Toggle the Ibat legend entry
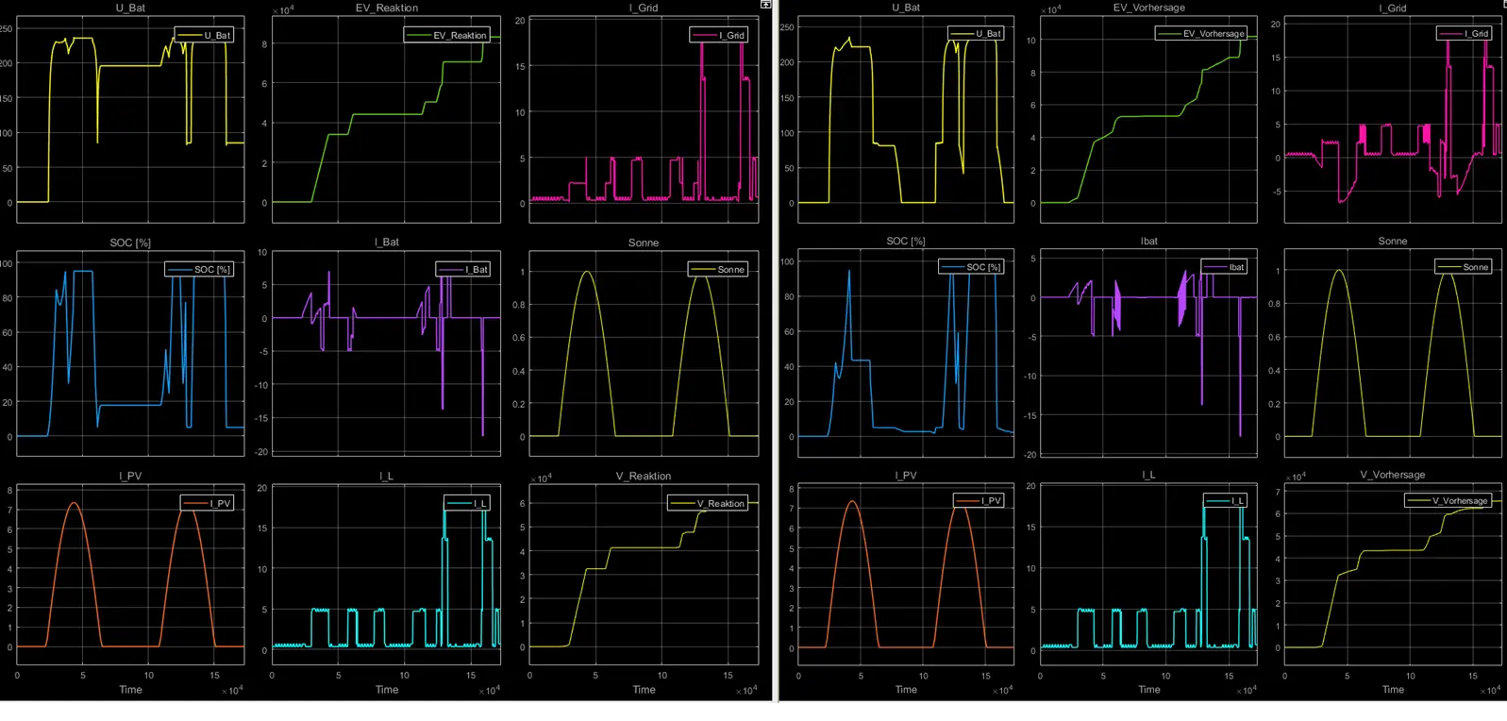The height and width of the screenshot is (721, 1507). coord(1224,267)
